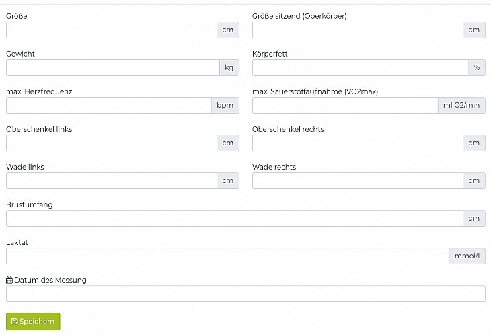Click the floppy disk save icon

pos(15,322)
